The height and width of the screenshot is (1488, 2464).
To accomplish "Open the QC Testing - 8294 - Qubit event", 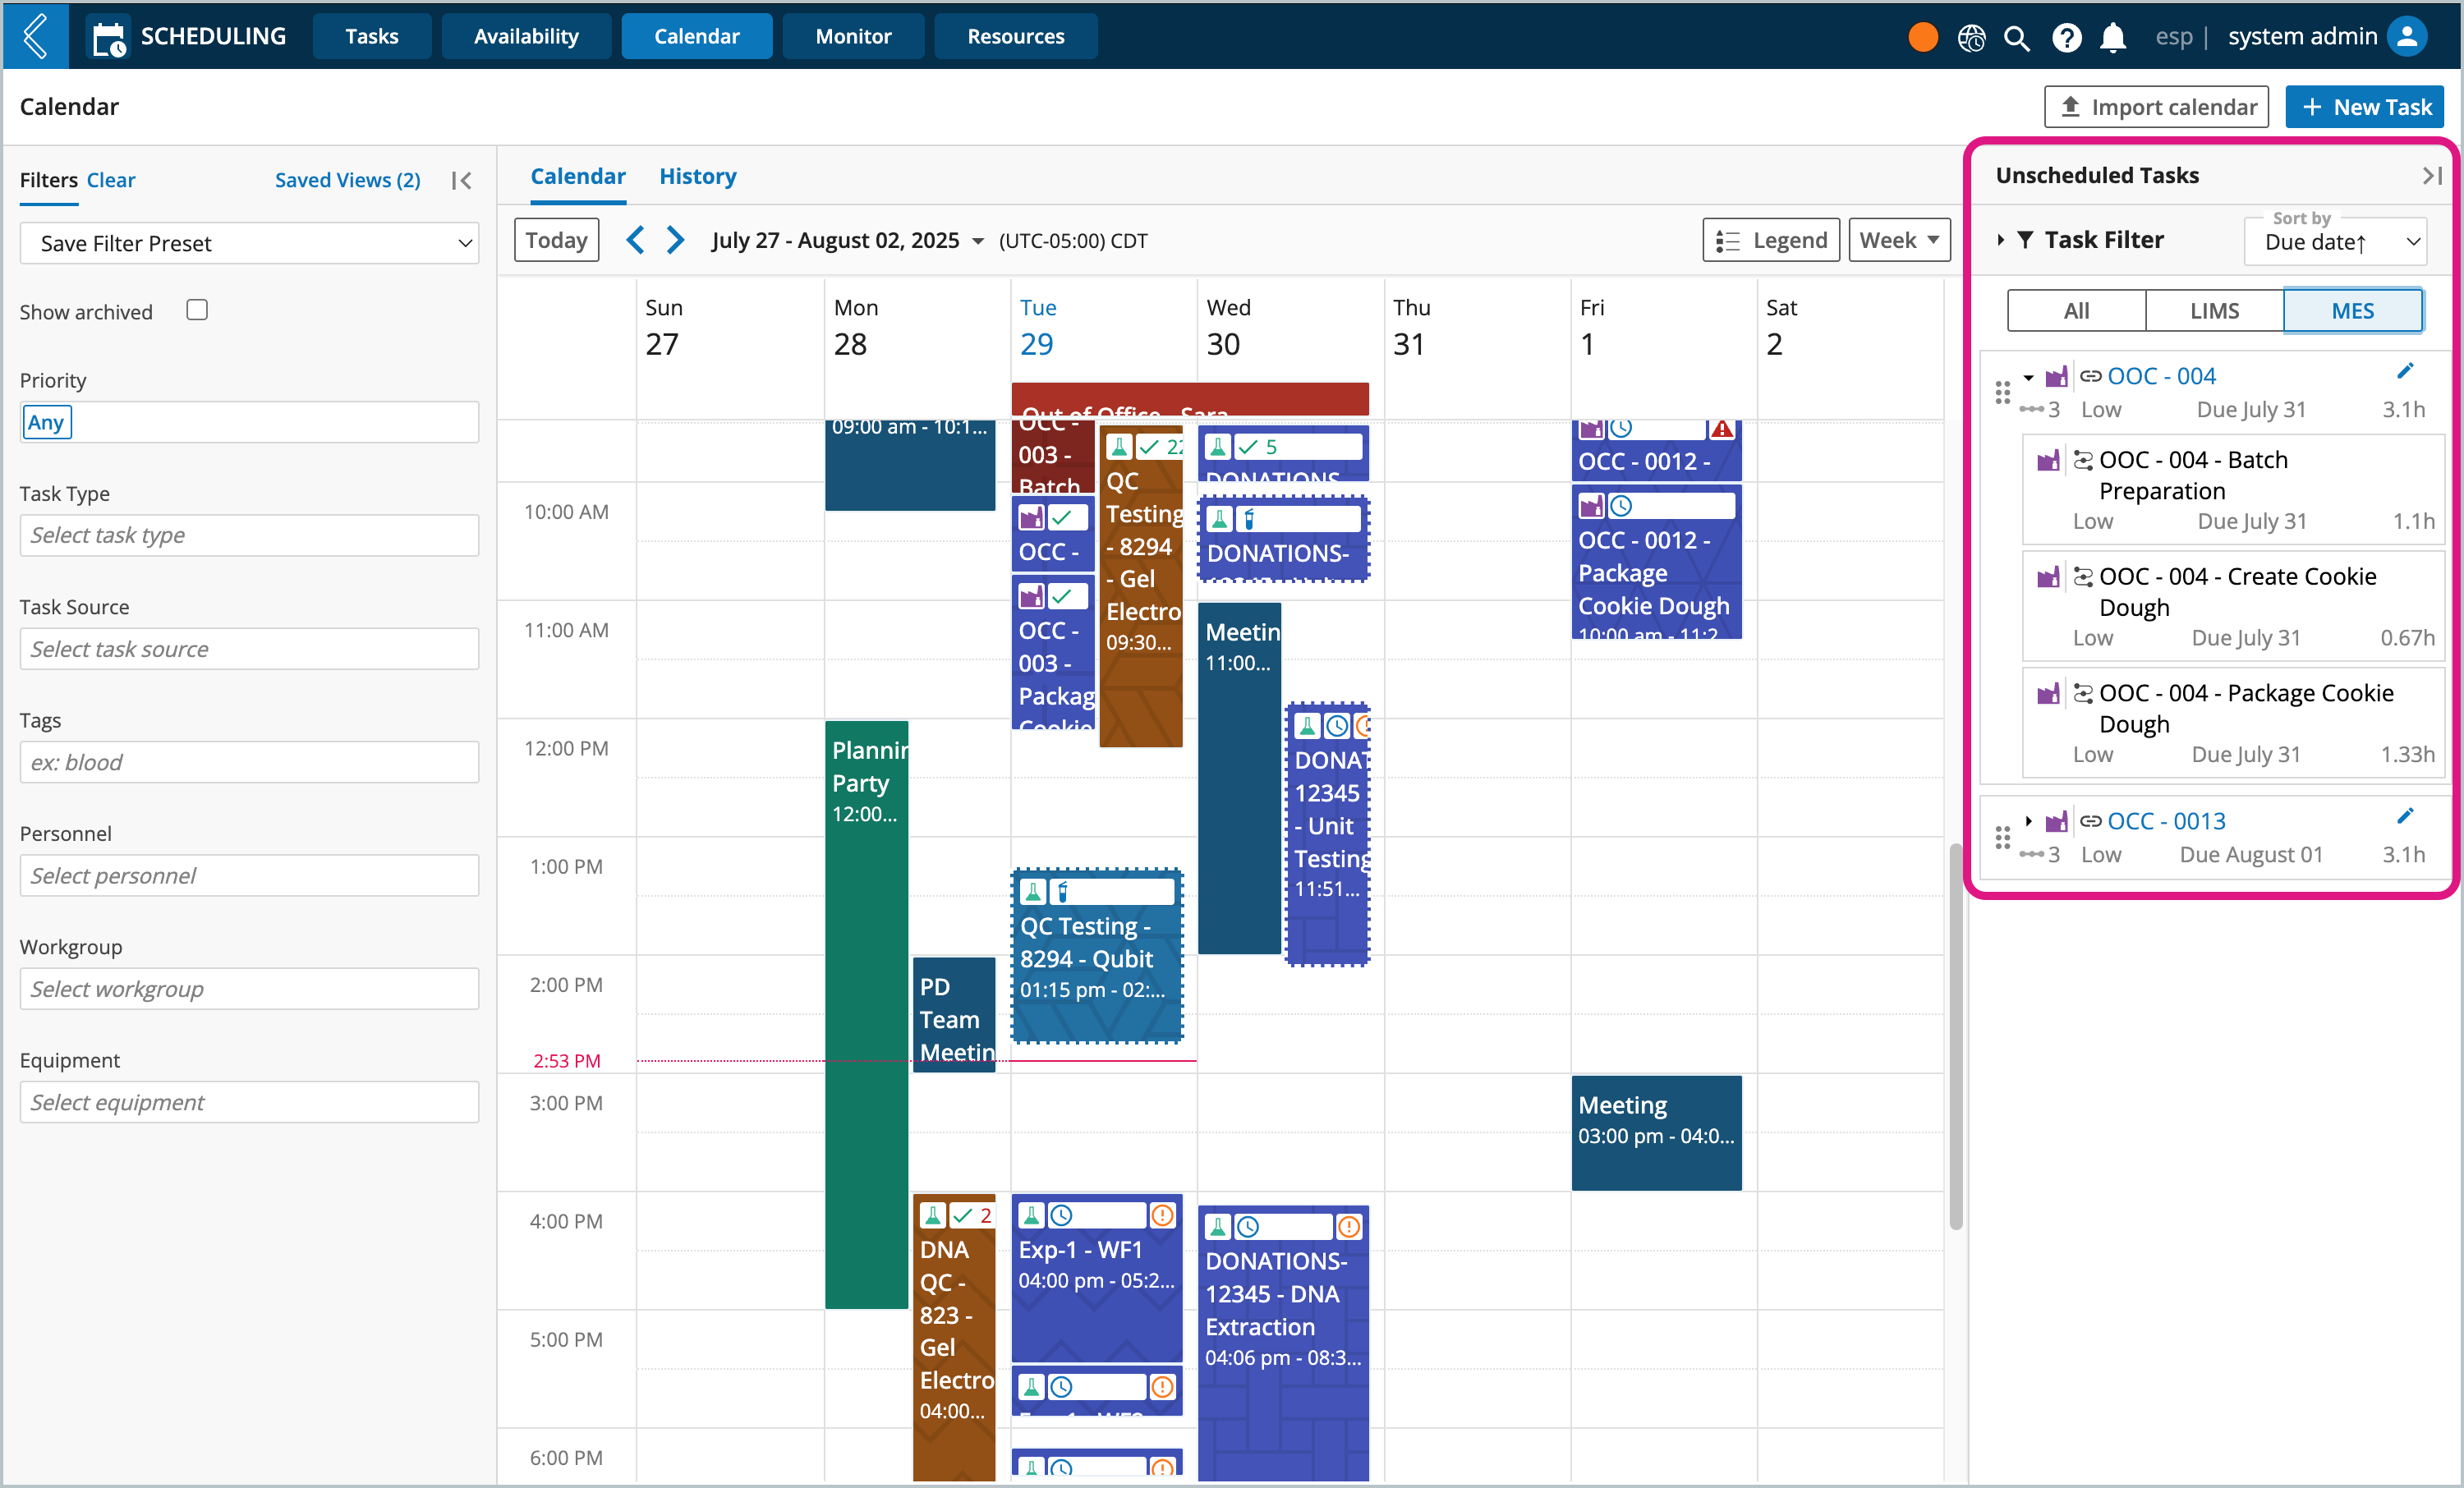I will 1097,956.
